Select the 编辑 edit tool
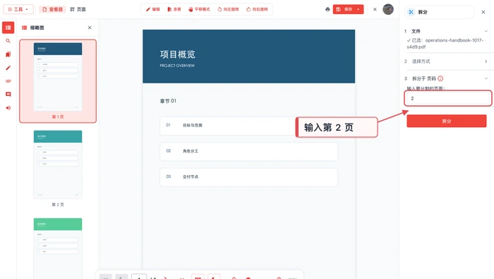Viewport: 494px width, 279px height. [x=153, y=9]
